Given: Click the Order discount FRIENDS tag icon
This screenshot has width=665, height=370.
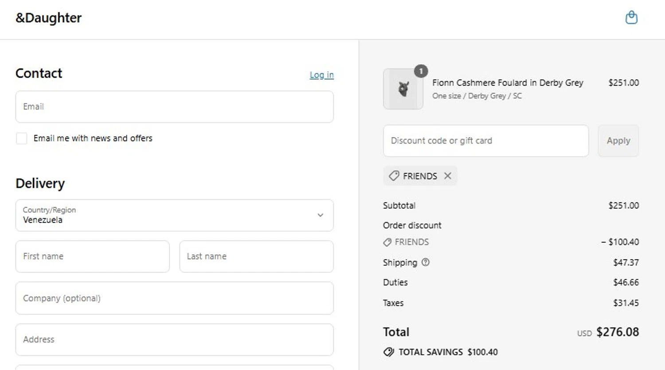Looking at the screenshot, I should [x=387, y=242].
